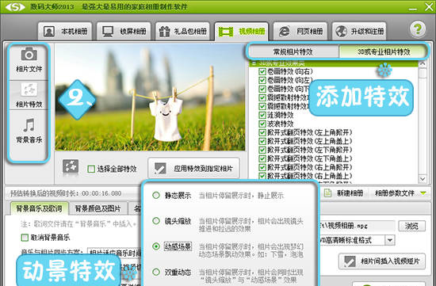This screenshot has height=286, width=436.
Task: Open the video format dropdown
Action: coord(390,240)
